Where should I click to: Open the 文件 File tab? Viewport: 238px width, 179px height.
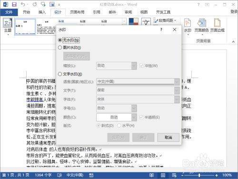9,12
